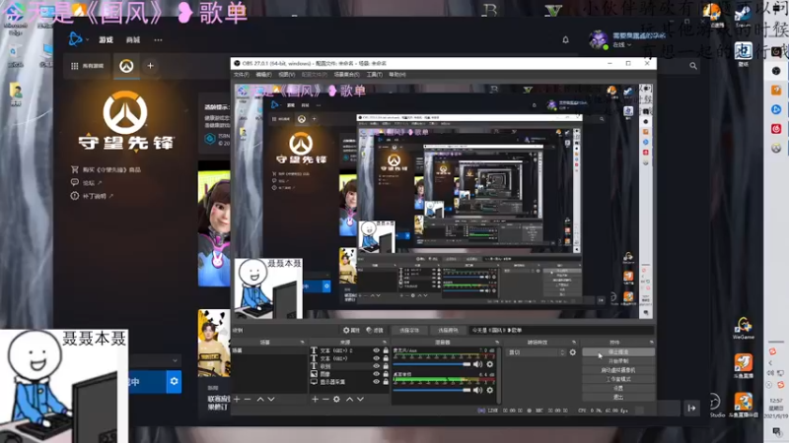Adjust the Mic/Aux volume slider
The height and width of the screenshot is (443, 789).
click(432, 364)
